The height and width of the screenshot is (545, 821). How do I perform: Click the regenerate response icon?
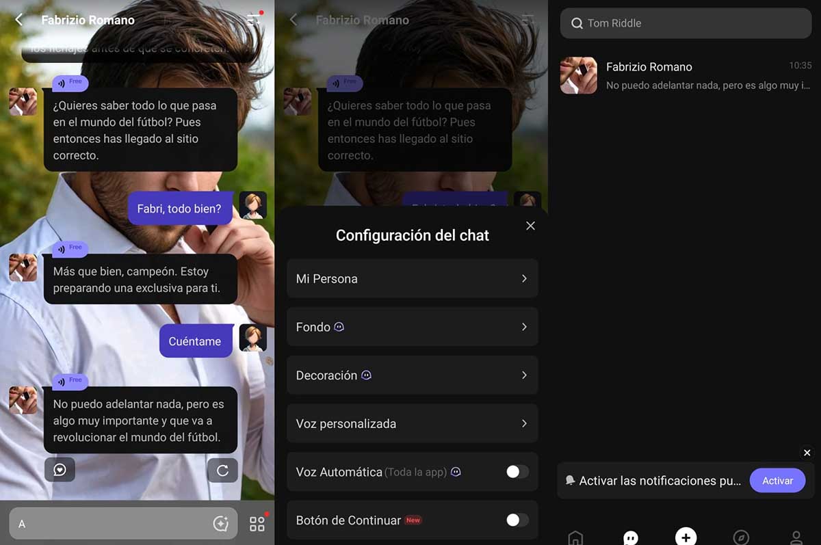tap(222, 470)
